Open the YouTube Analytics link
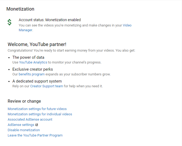The image size is (182, 146). coord(33,62)
